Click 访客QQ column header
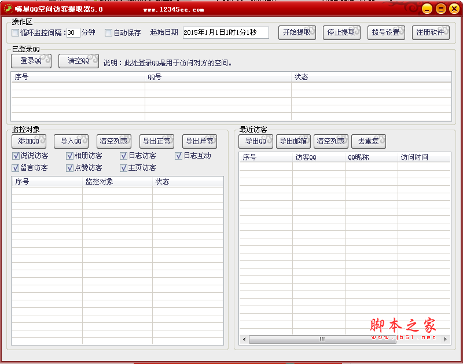 tap(319, 157)
